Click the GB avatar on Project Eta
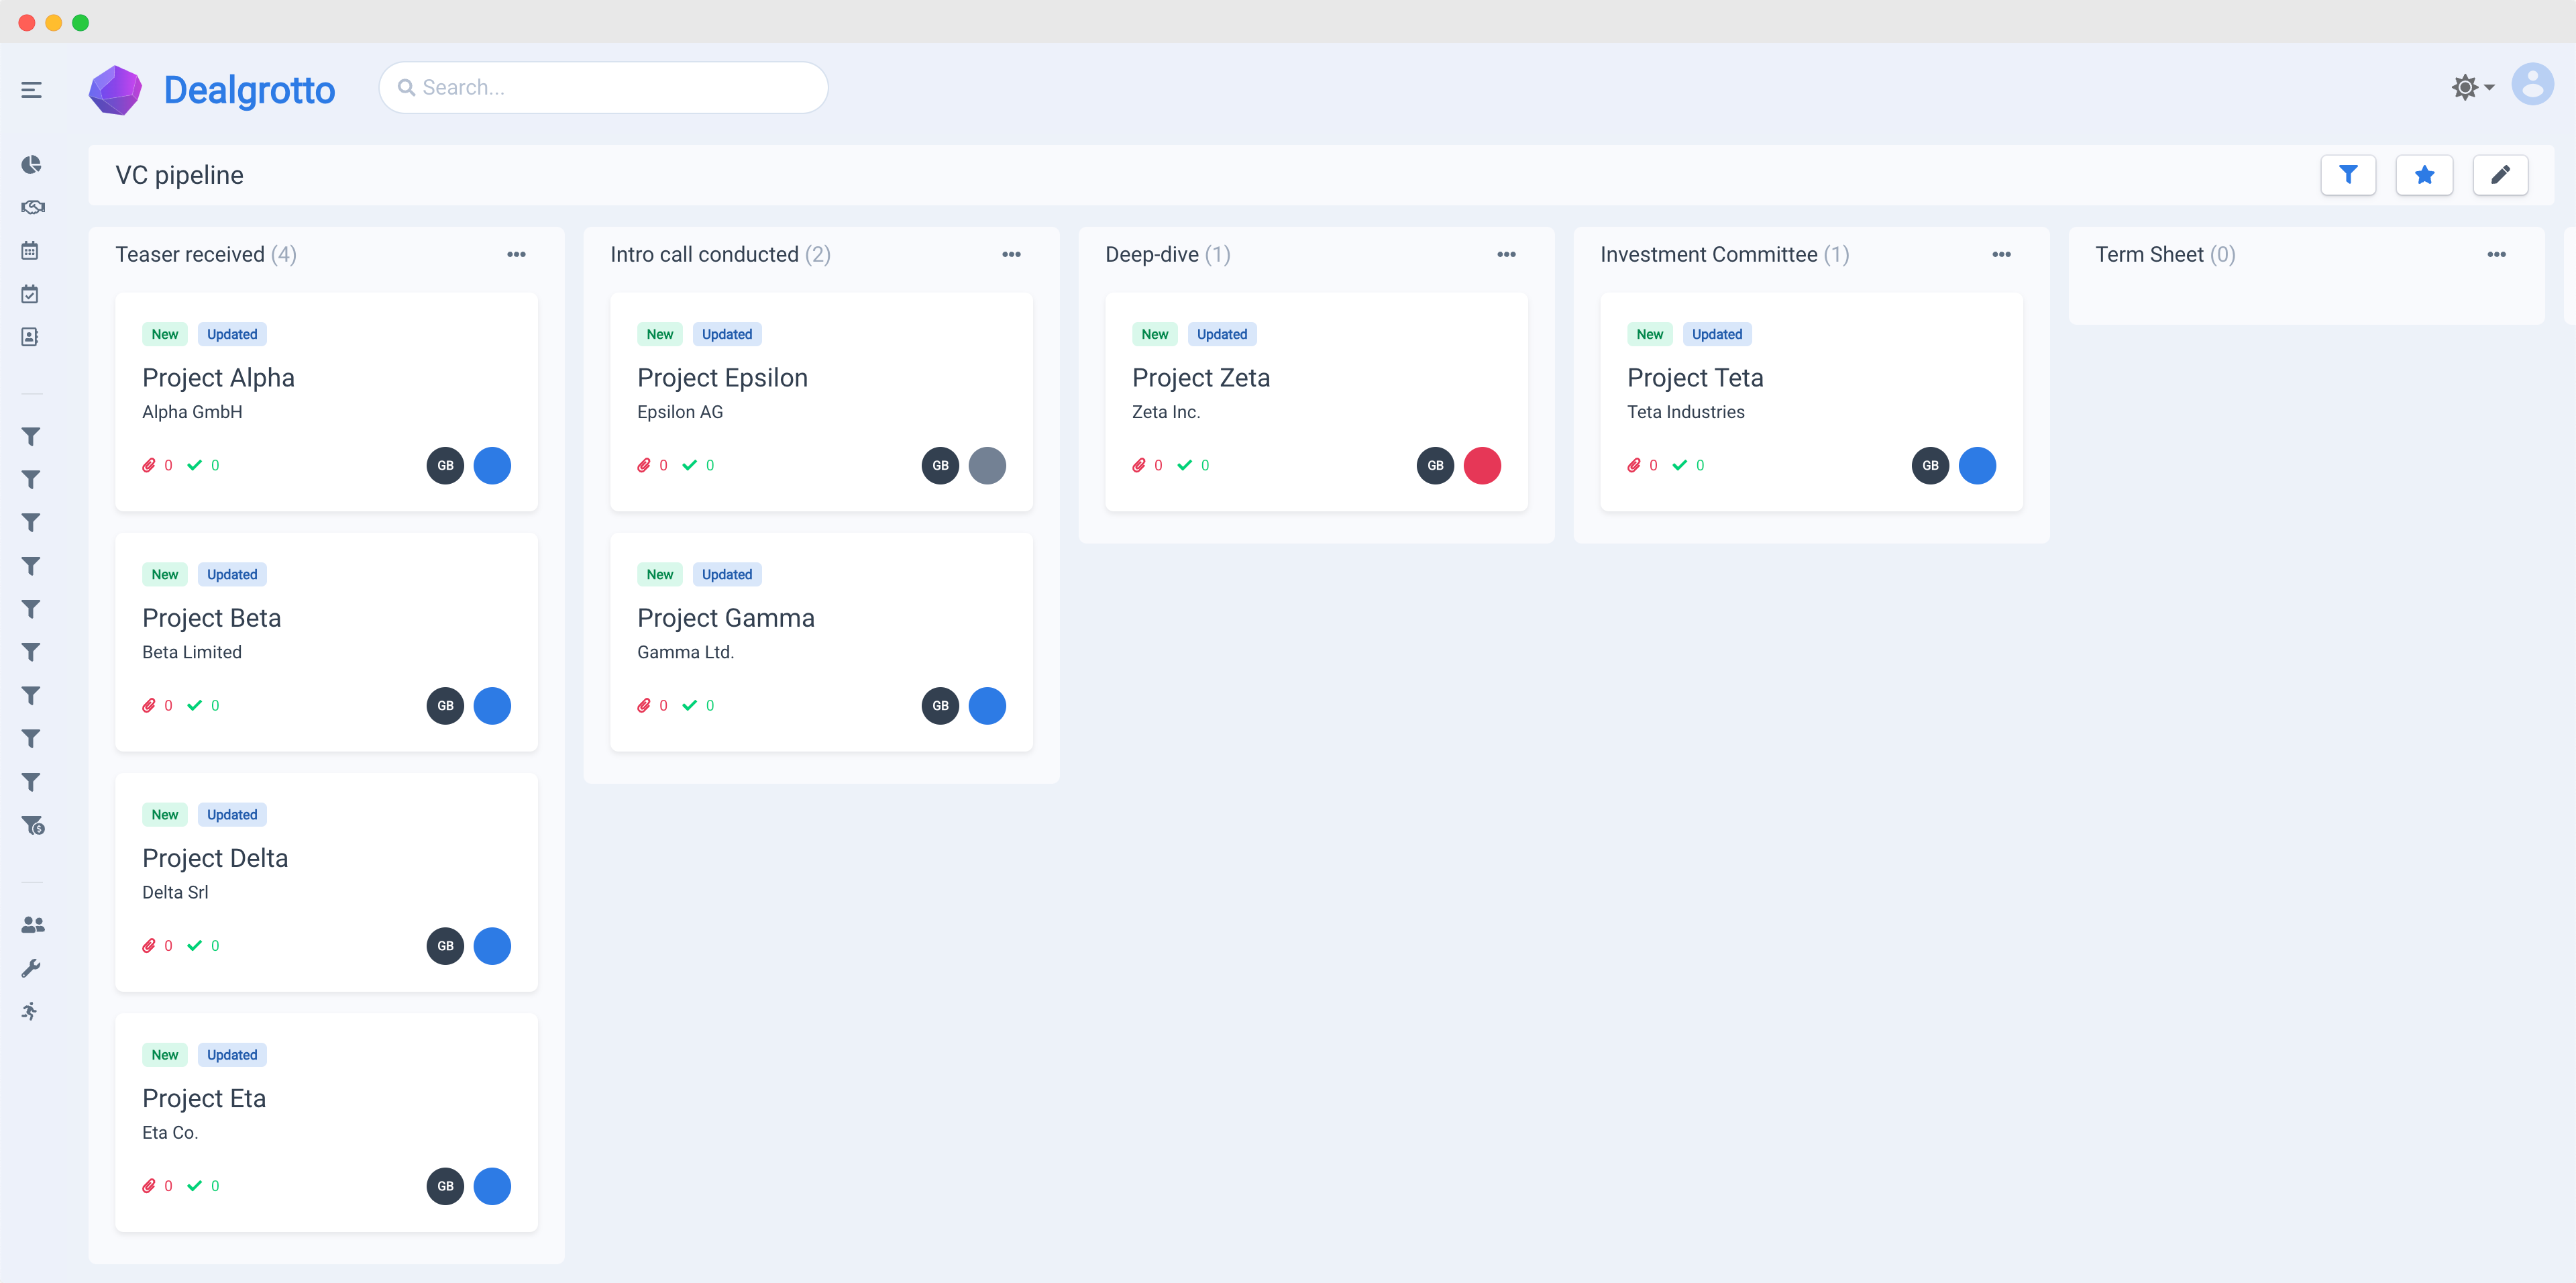 click(445, 1186)
